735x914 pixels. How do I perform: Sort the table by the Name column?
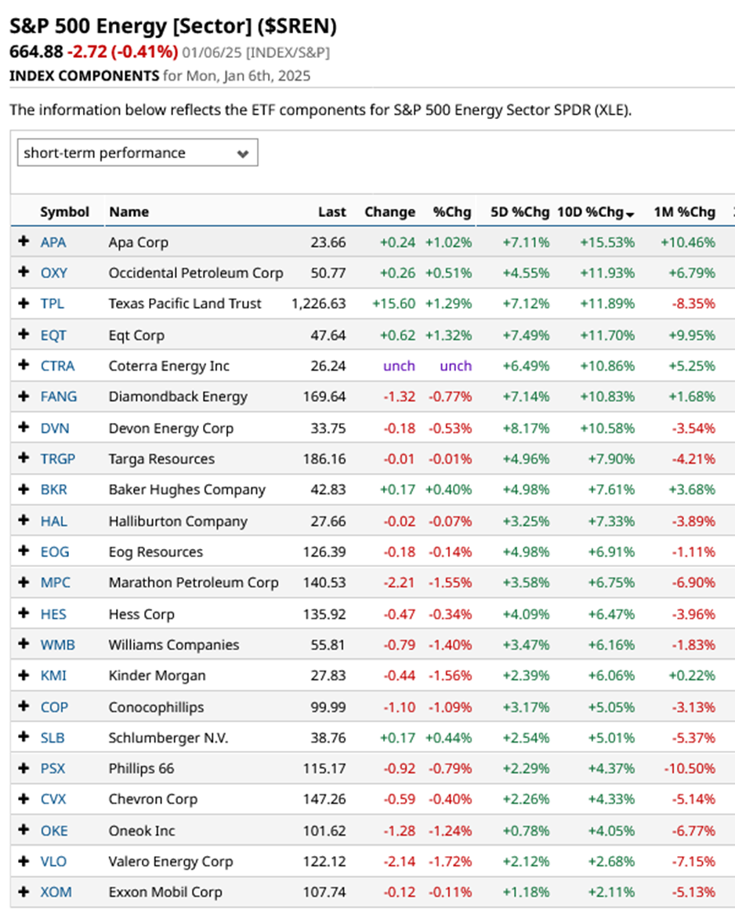tap(129, 212)
